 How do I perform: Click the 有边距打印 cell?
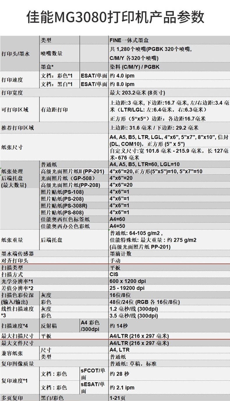pyautogui.click(x=54, y=110)
